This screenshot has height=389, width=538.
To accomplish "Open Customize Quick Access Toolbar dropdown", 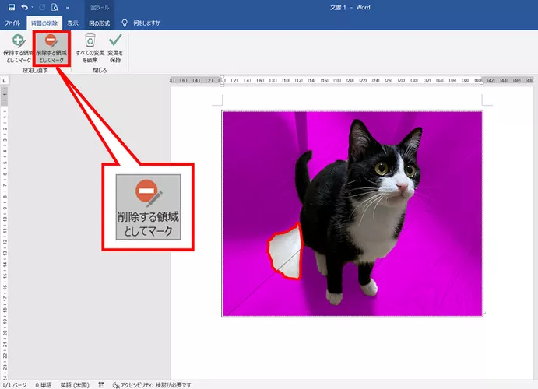I will 69,7.
